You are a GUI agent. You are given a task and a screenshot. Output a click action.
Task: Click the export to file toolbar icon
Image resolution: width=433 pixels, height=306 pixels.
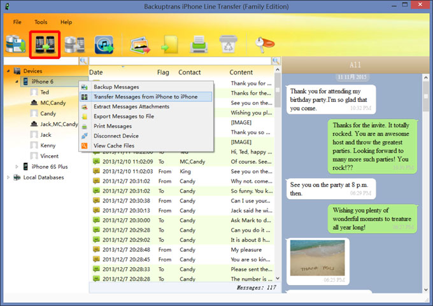tap(170, 44)
